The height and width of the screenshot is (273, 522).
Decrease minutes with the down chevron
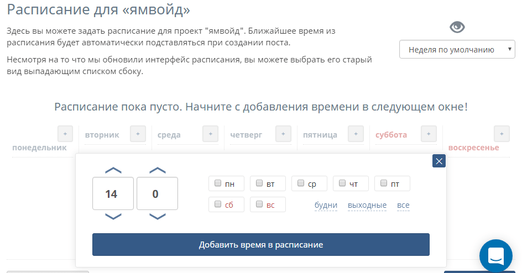pyautogui.click(x=158, y=217)
